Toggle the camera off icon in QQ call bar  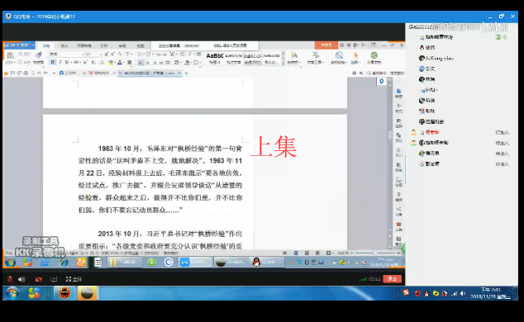click(39, 279)
